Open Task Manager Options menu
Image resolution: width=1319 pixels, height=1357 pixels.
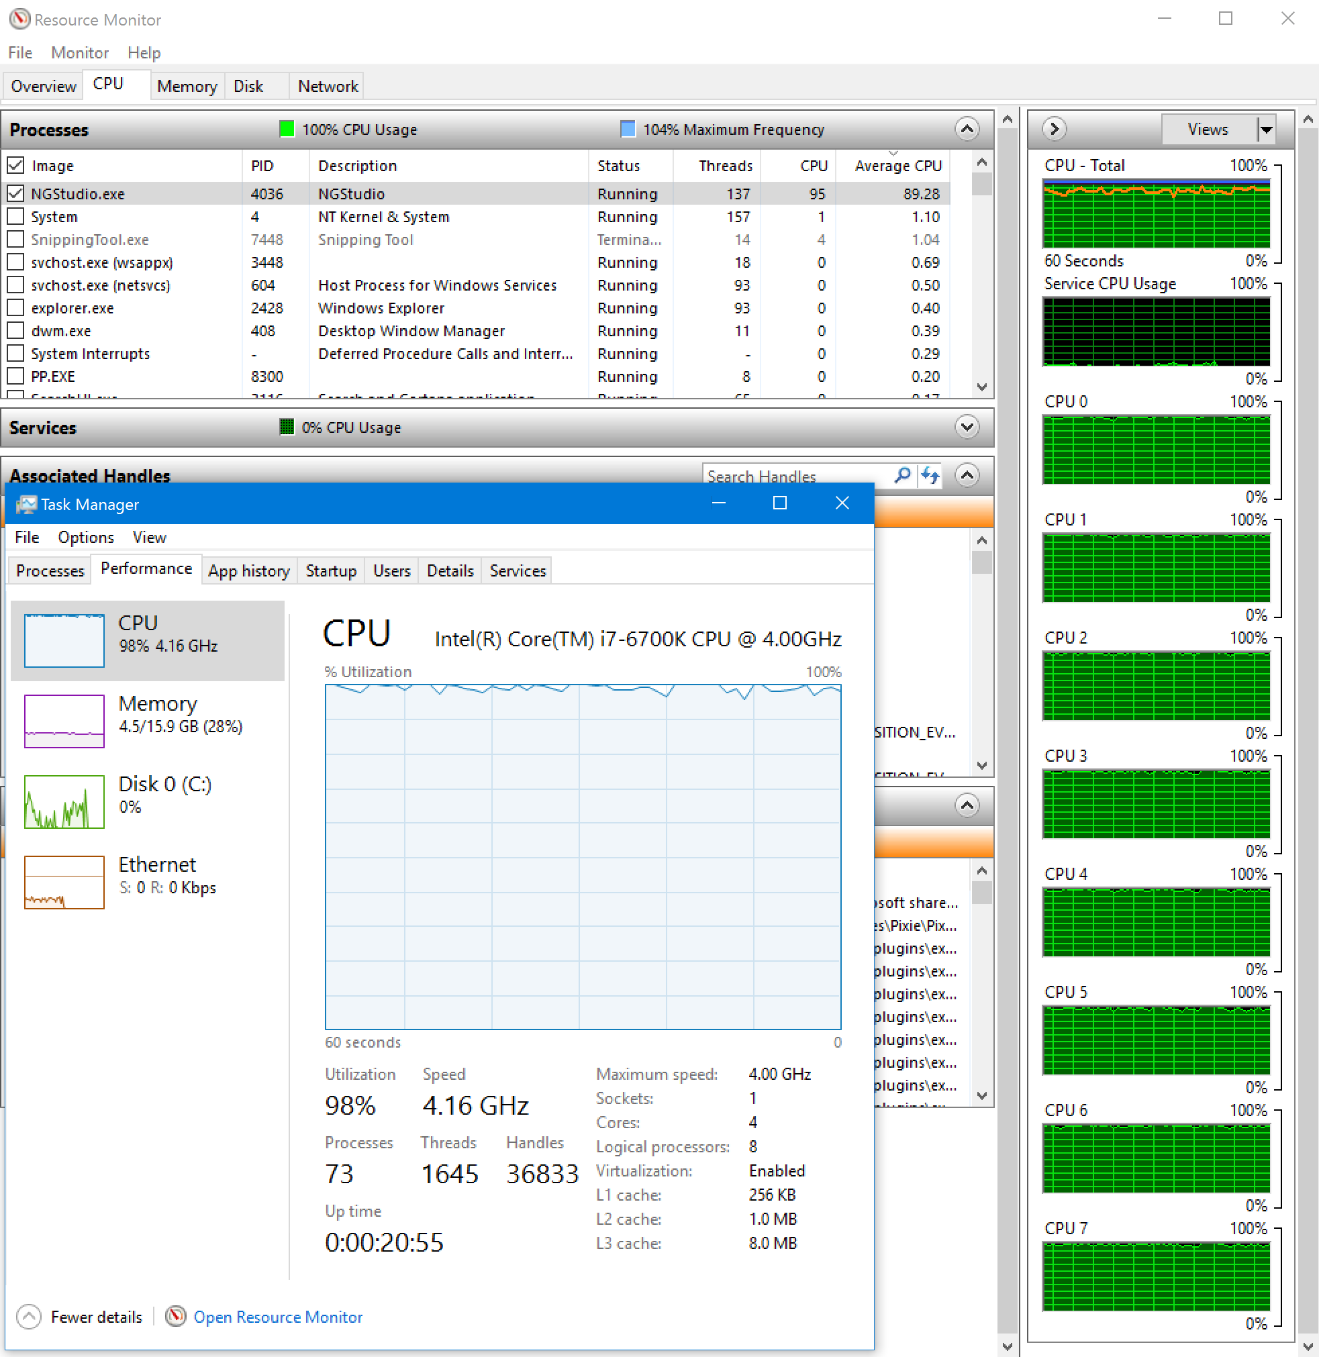pos(86,538)
